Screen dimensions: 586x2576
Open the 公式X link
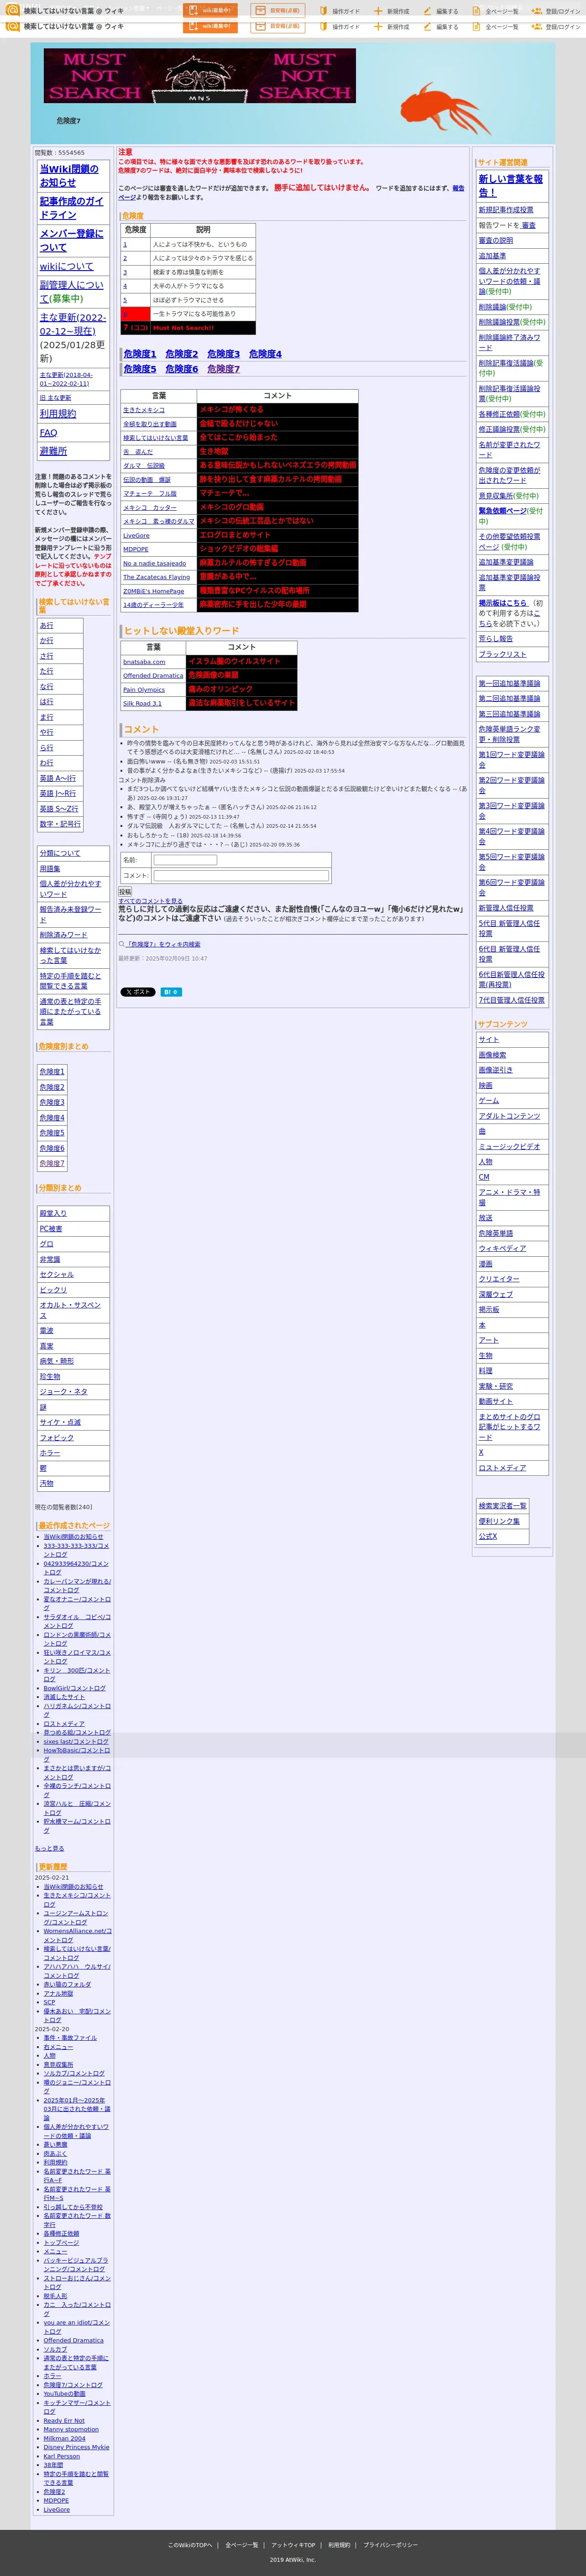[488, 1536]
